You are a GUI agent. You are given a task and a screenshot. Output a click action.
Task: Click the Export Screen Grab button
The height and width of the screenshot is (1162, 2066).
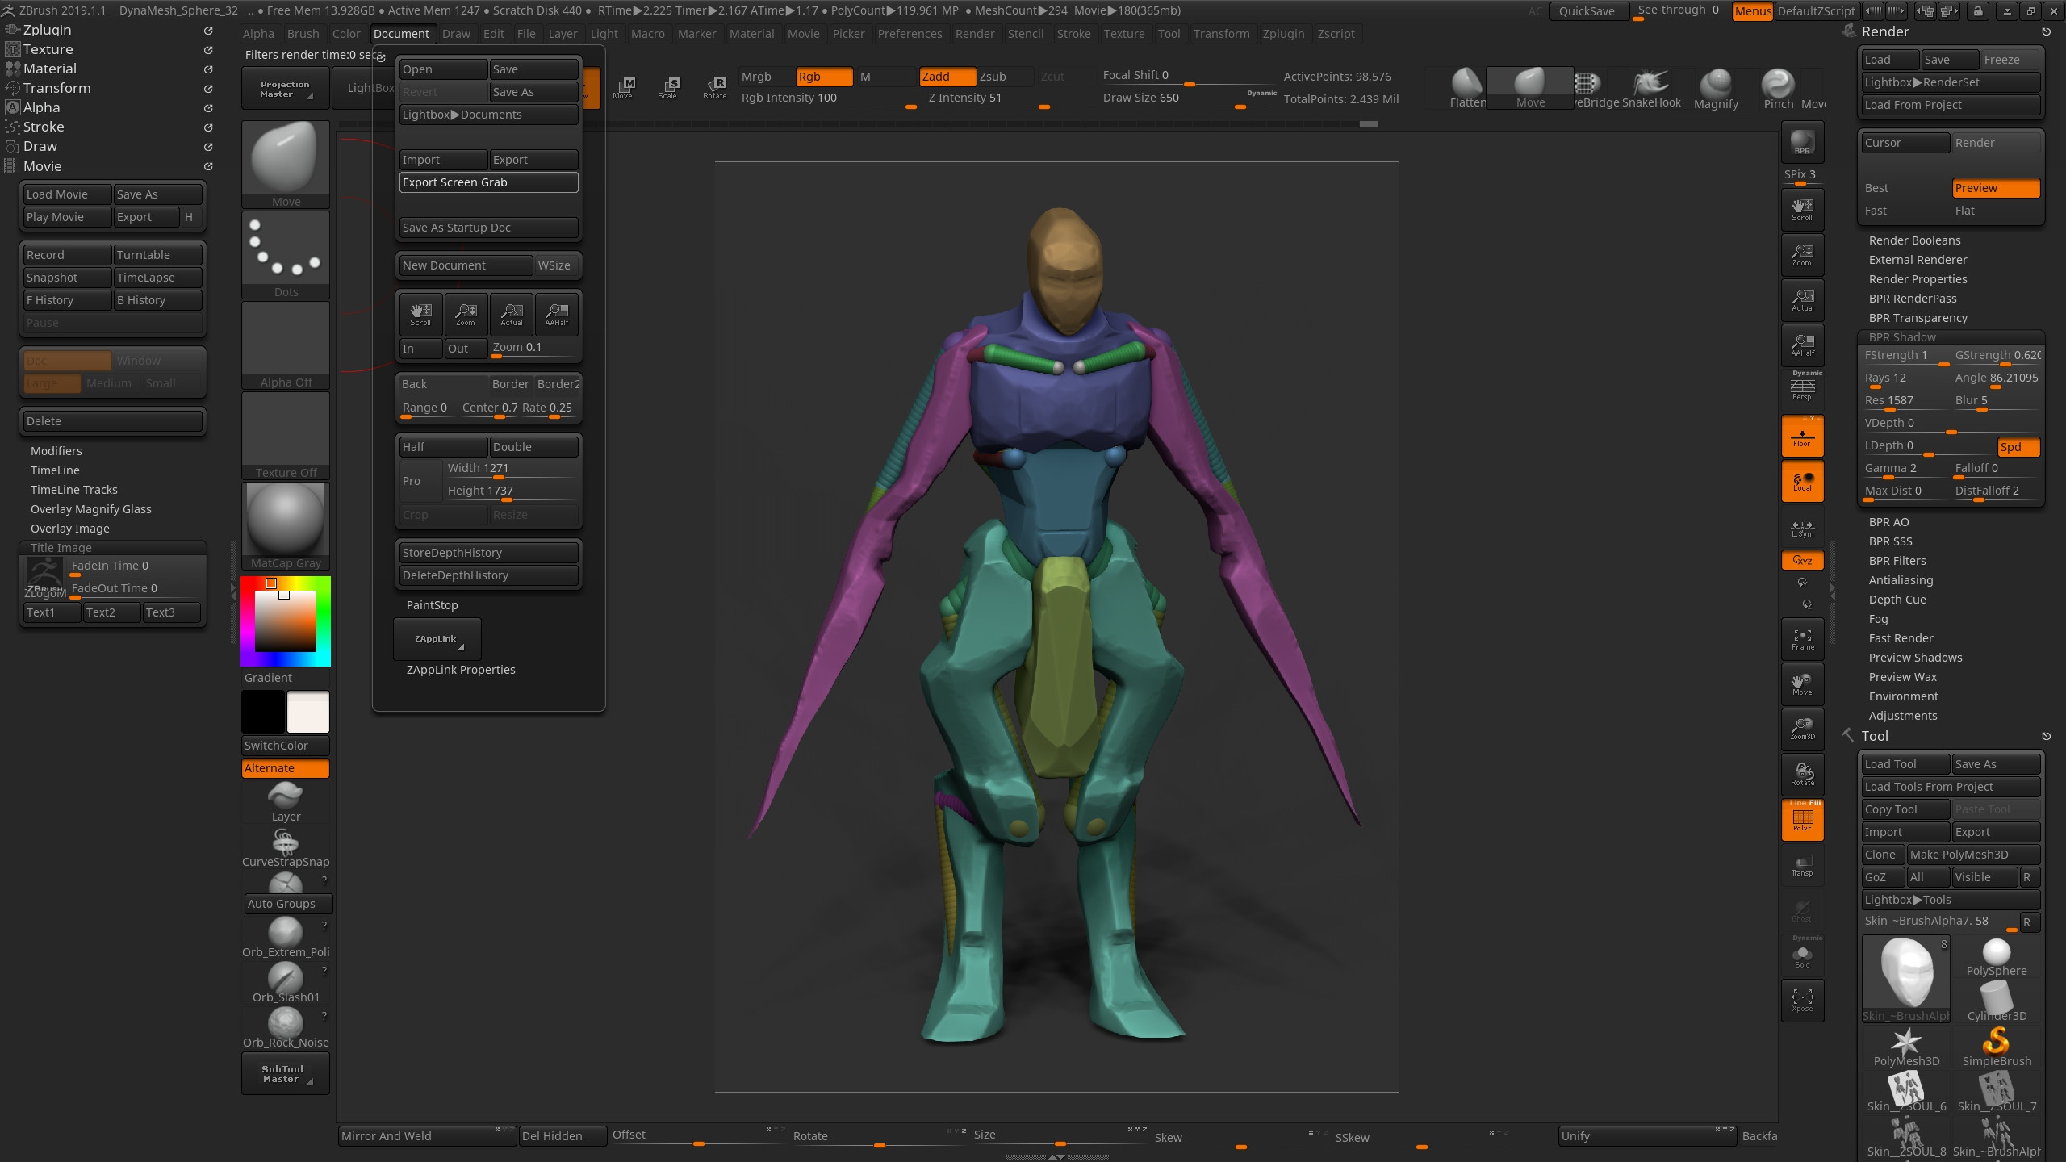(x=488, y=182)
